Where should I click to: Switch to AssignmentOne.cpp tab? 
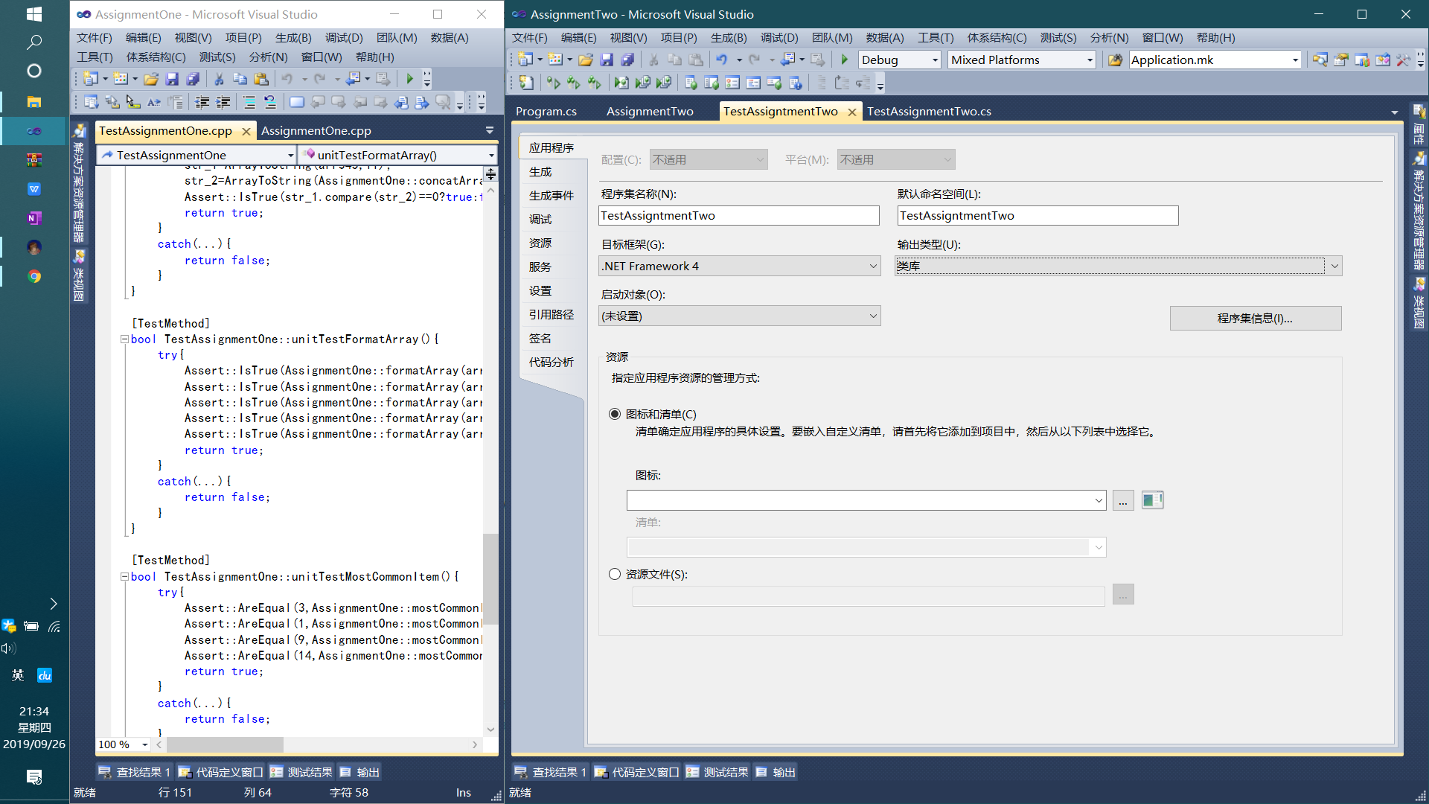pyautogui.click(x=316, y=131)
